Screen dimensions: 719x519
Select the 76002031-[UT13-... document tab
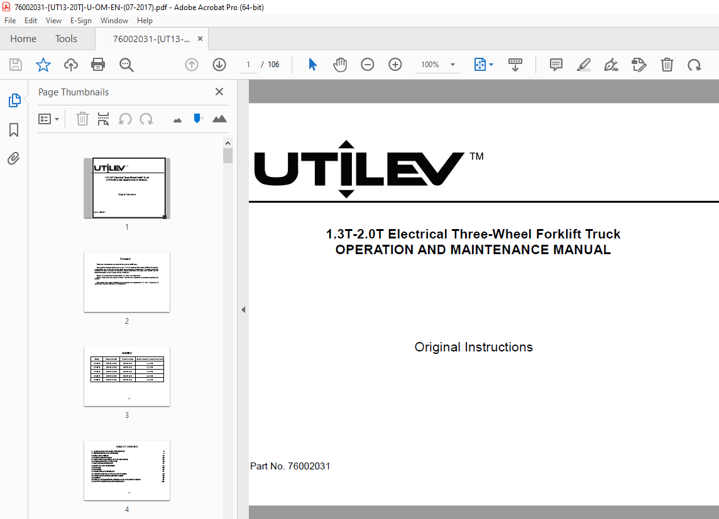tap(151, 39)
